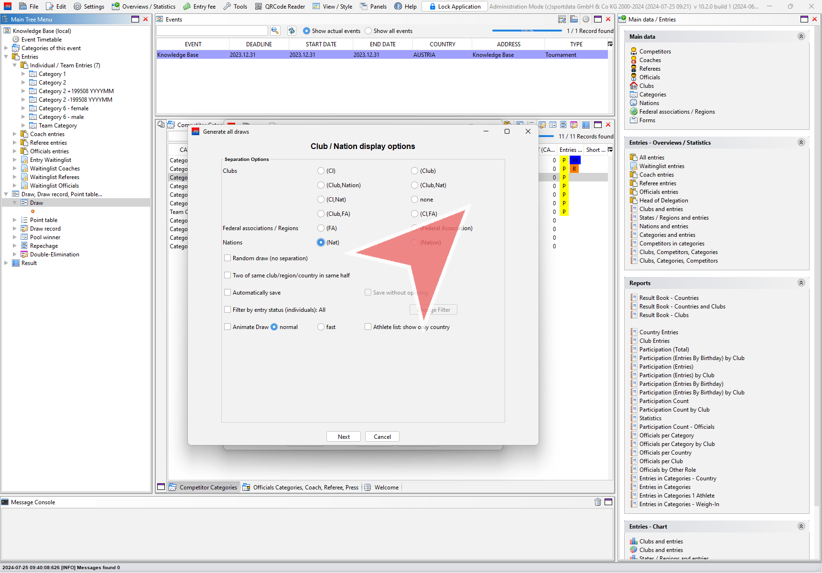This screenshot has width=822, height=573.
Task: Collapse the Main data section
Action: pyautogui.click(x=801, y=37)
